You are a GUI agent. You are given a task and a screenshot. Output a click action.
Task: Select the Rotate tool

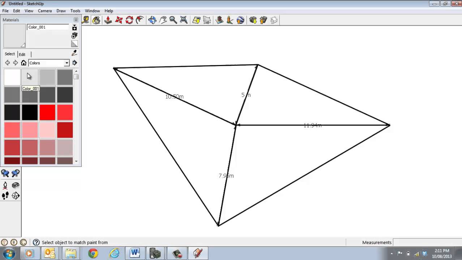129,20
